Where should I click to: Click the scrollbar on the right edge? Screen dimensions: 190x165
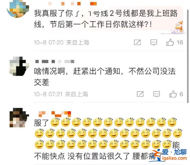pos(188,56)
